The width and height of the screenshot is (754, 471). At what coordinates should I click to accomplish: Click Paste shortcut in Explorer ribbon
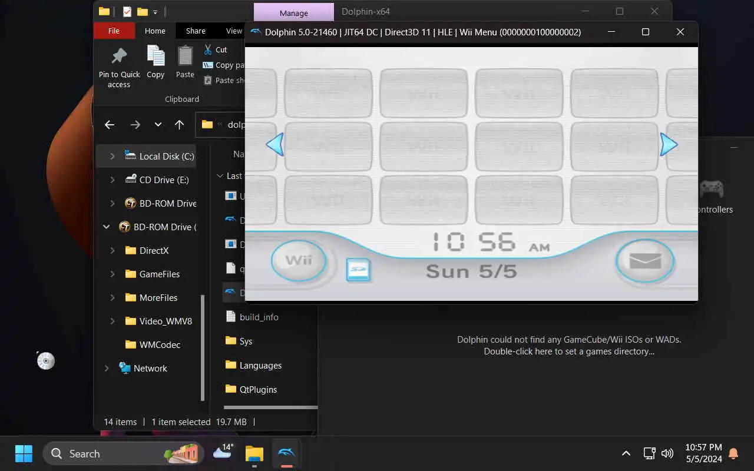[224, 80]
